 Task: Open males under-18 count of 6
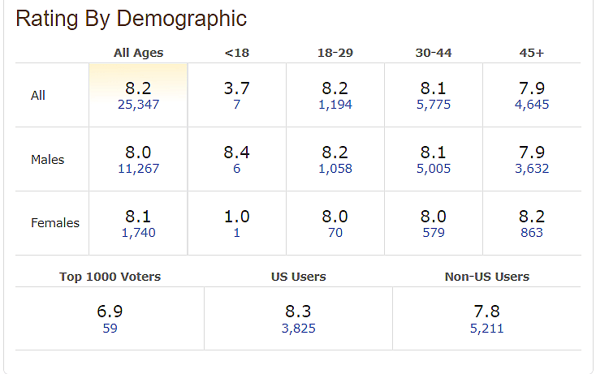coord(236,169)
